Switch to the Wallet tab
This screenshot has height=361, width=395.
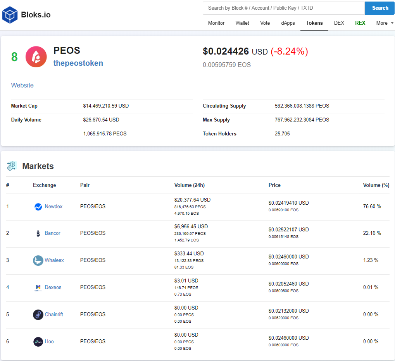point(242,23)
